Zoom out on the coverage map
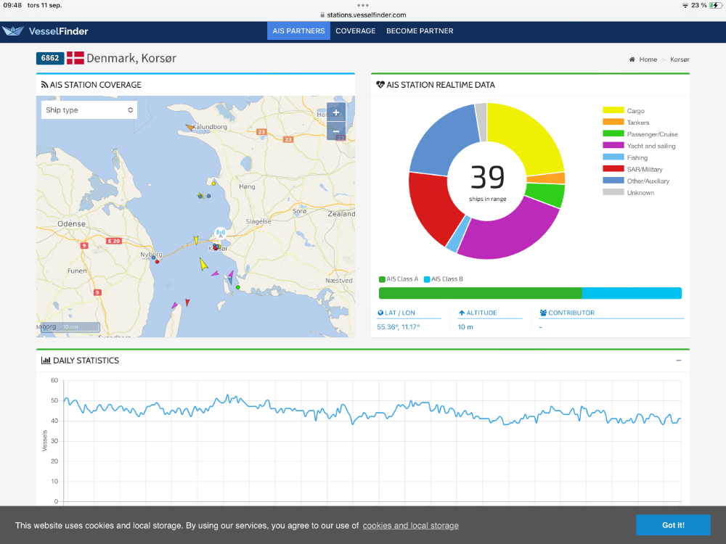 [x=335, y=131]
